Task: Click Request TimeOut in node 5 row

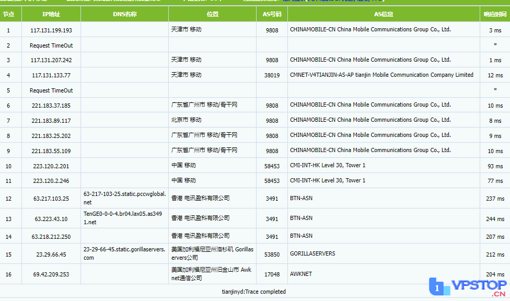Action: (x=51, y=90)
